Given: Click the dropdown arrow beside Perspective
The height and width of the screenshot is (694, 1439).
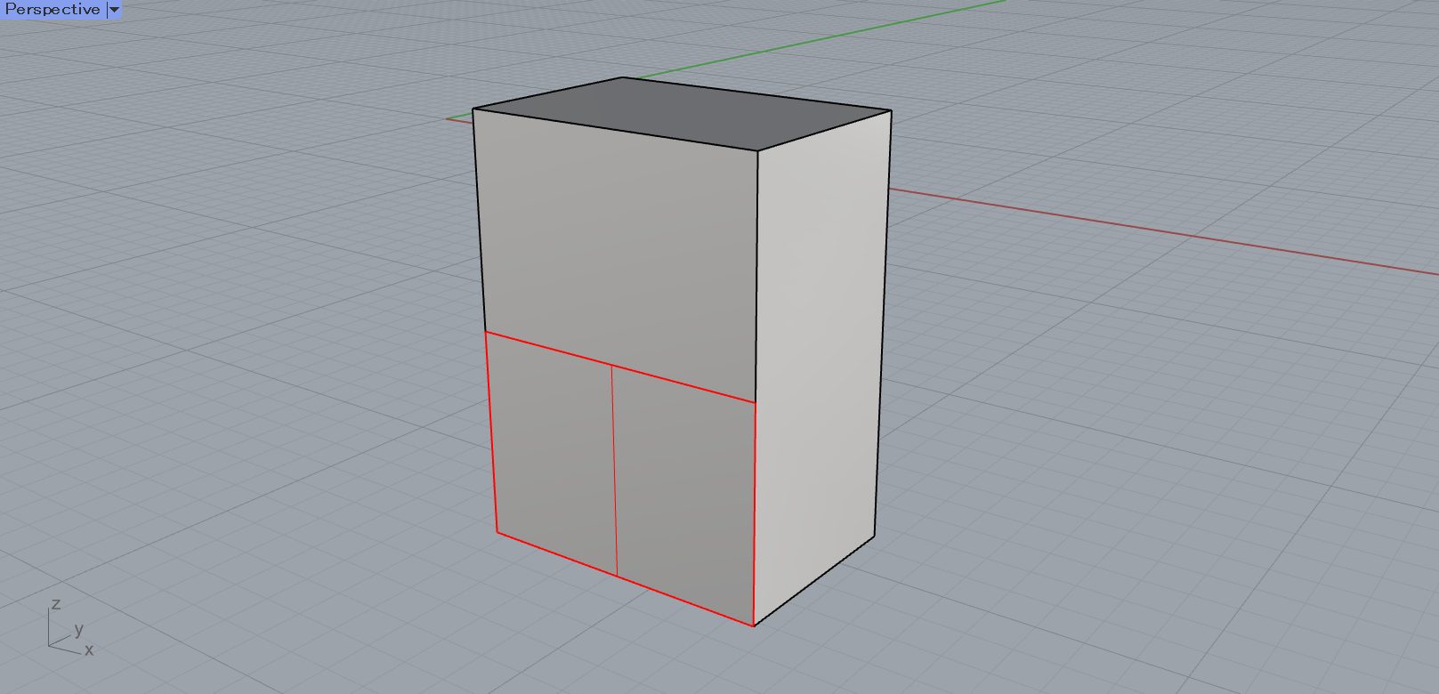Looking at the screenshot, I should click(x=114, y=10).
